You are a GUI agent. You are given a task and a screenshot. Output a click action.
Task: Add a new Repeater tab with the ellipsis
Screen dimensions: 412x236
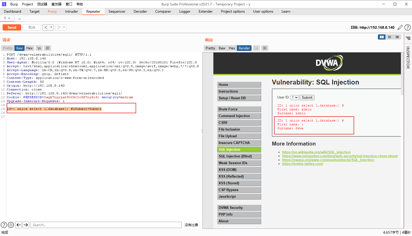click(19, 18)
